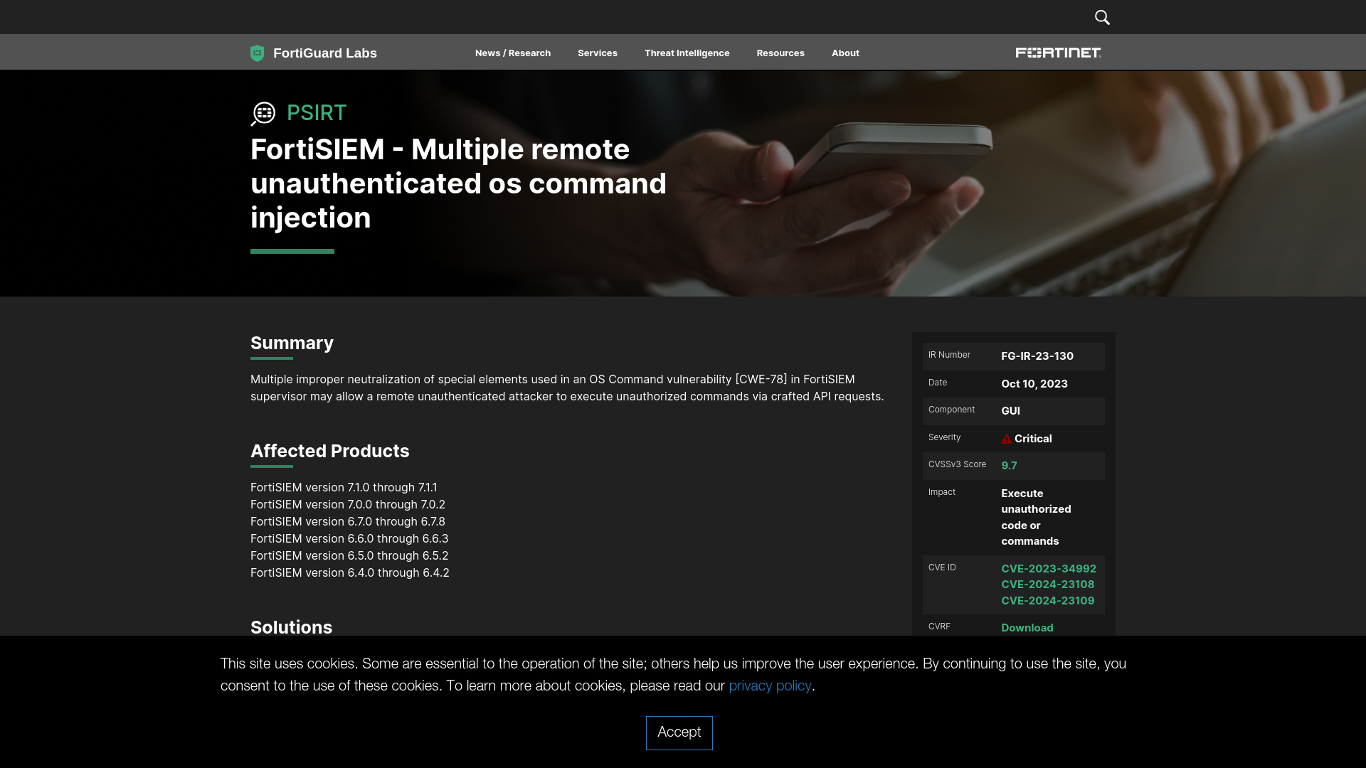Click the CVSSv3 Score label

point(957,464)
